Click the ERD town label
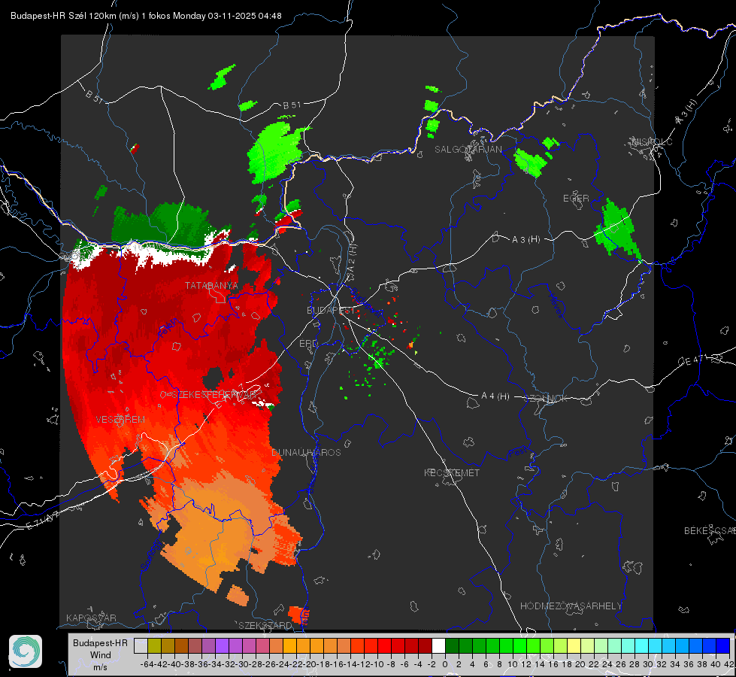Viewport: 736px width, 677px height. coord(308,344)
